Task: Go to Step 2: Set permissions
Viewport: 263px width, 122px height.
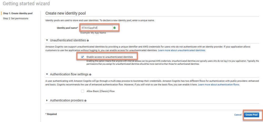Action: click(x=16, y=18)
